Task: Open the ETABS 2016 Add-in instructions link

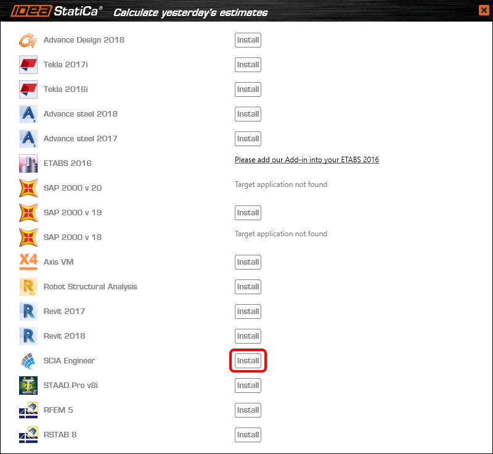Action: click(307, 160)
